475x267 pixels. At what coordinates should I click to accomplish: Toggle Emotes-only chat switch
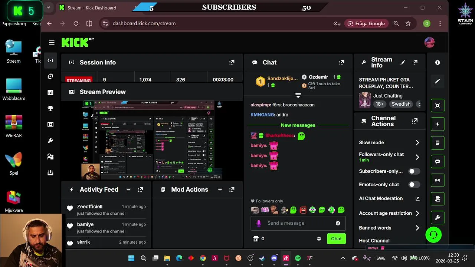[x=414, y=184]
